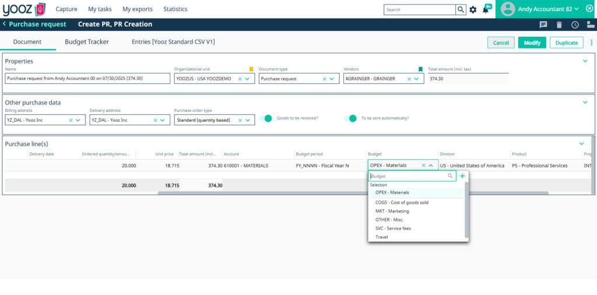Open the settings gear icon
Viewport: 597px width, 295px height.
pyautogui.click(x=473, y=9)
